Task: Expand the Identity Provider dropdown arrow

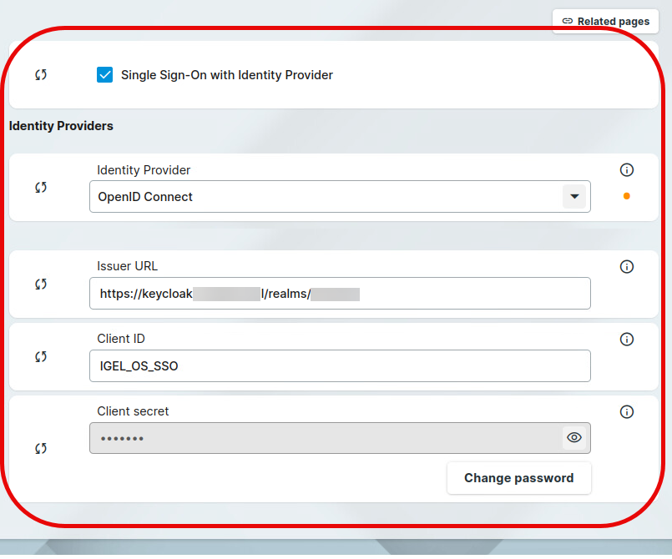Action: 573,197
